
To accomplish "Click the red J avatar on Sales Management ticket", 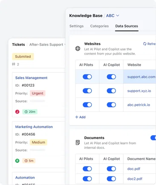I will tap(17, 112).
